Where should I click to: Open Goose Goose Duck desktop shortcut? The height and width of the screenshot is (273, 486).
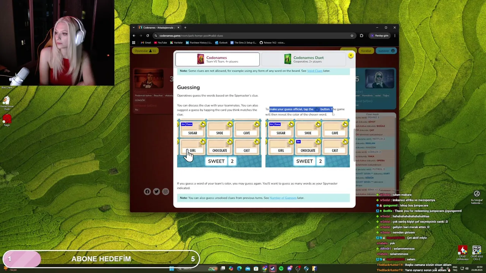pos(6,102)
